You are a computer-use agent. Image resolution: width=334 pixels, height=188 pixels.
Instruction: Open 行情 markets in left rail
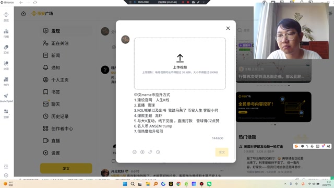point(6,33)
